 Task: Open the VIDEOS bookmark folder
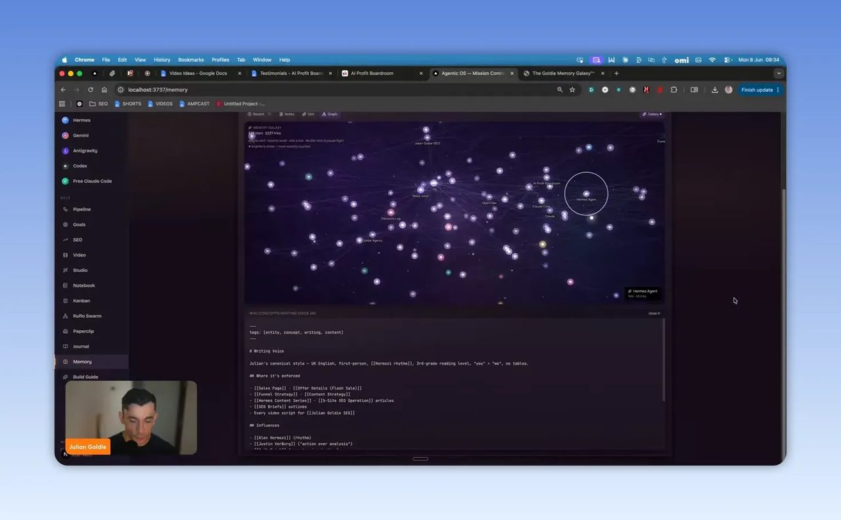tap(160, 104)
